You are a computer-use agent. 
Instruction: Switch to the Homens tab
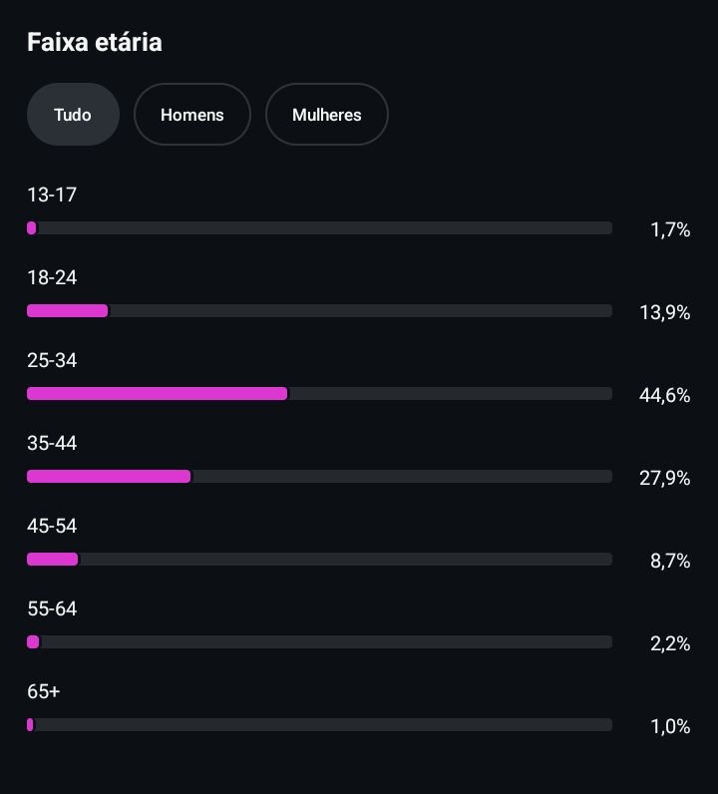[191, 115]
